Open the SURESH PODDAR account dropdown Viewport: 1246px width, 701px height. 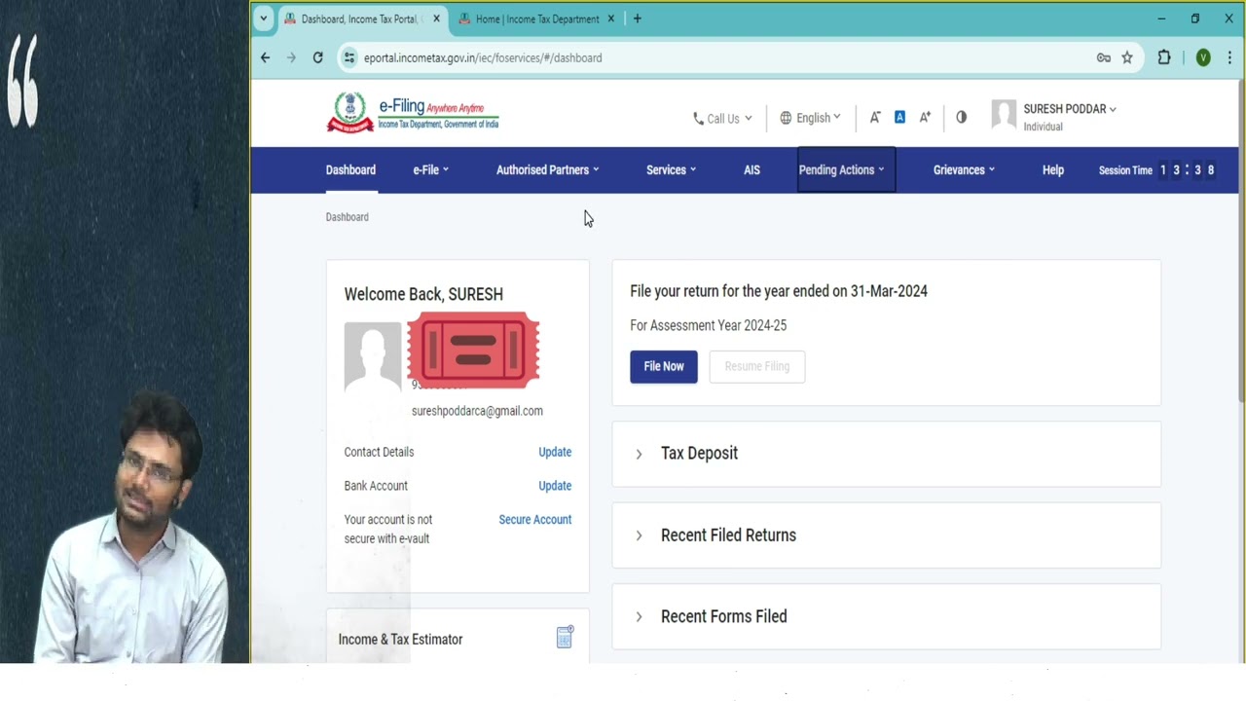[x=1070, y=109]
